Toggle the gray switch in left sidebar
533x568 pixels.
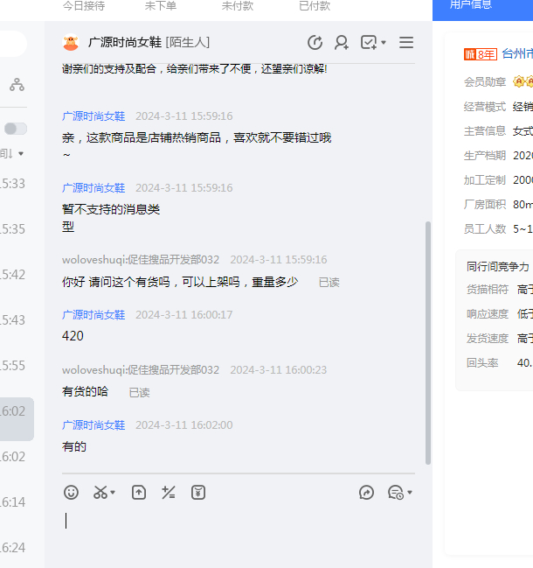click(x=15, y=129)
